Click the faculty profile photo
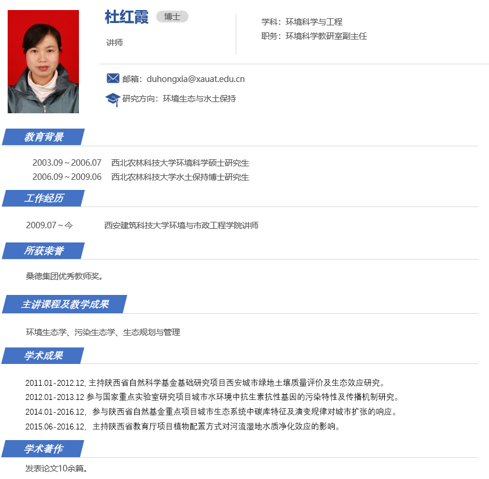 pos(43,61)
